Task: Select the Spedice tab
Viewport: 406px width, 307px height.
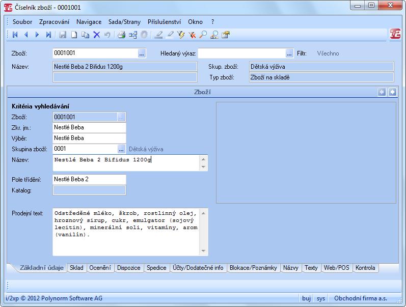Action: coord(156,268)
